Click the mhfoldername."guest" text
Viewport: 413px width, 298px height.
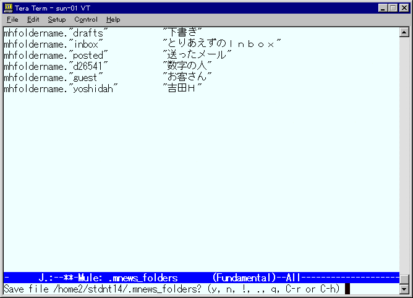[53, 77]
